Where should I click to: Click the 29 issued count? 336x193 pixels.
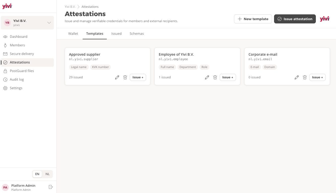point(76,77)
